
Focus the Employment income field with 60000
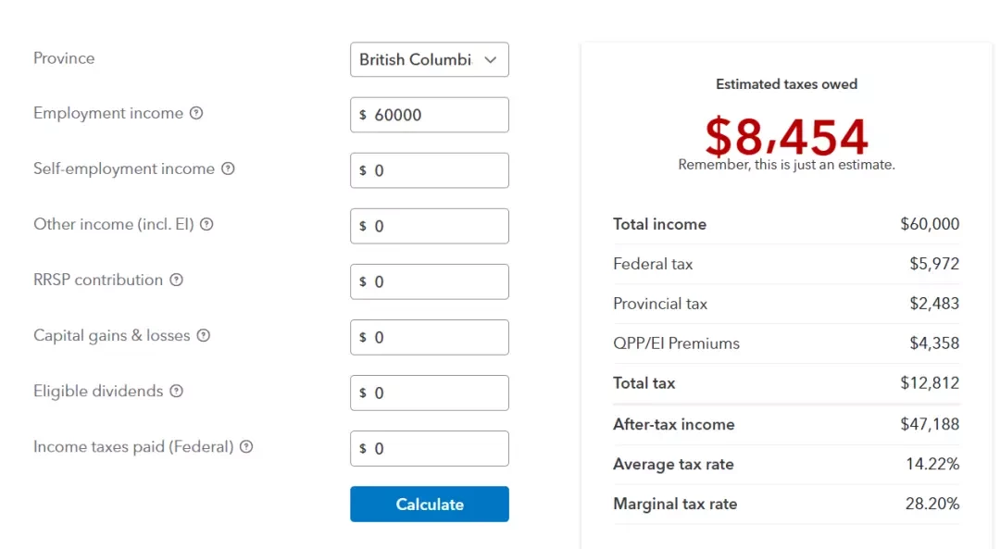tap(430, 115)
